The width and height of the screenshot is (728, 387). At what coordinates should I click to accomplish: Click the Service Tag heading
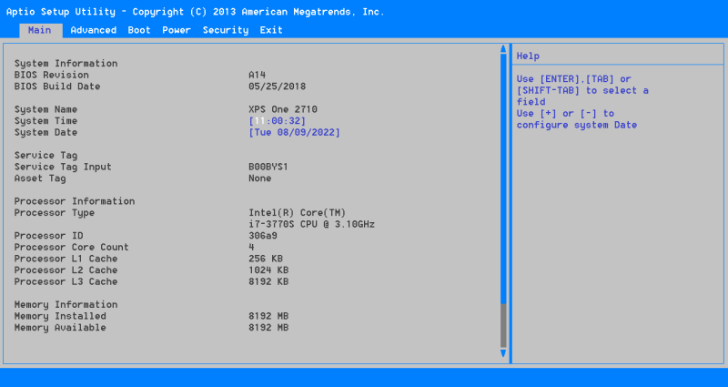point(46,156)
